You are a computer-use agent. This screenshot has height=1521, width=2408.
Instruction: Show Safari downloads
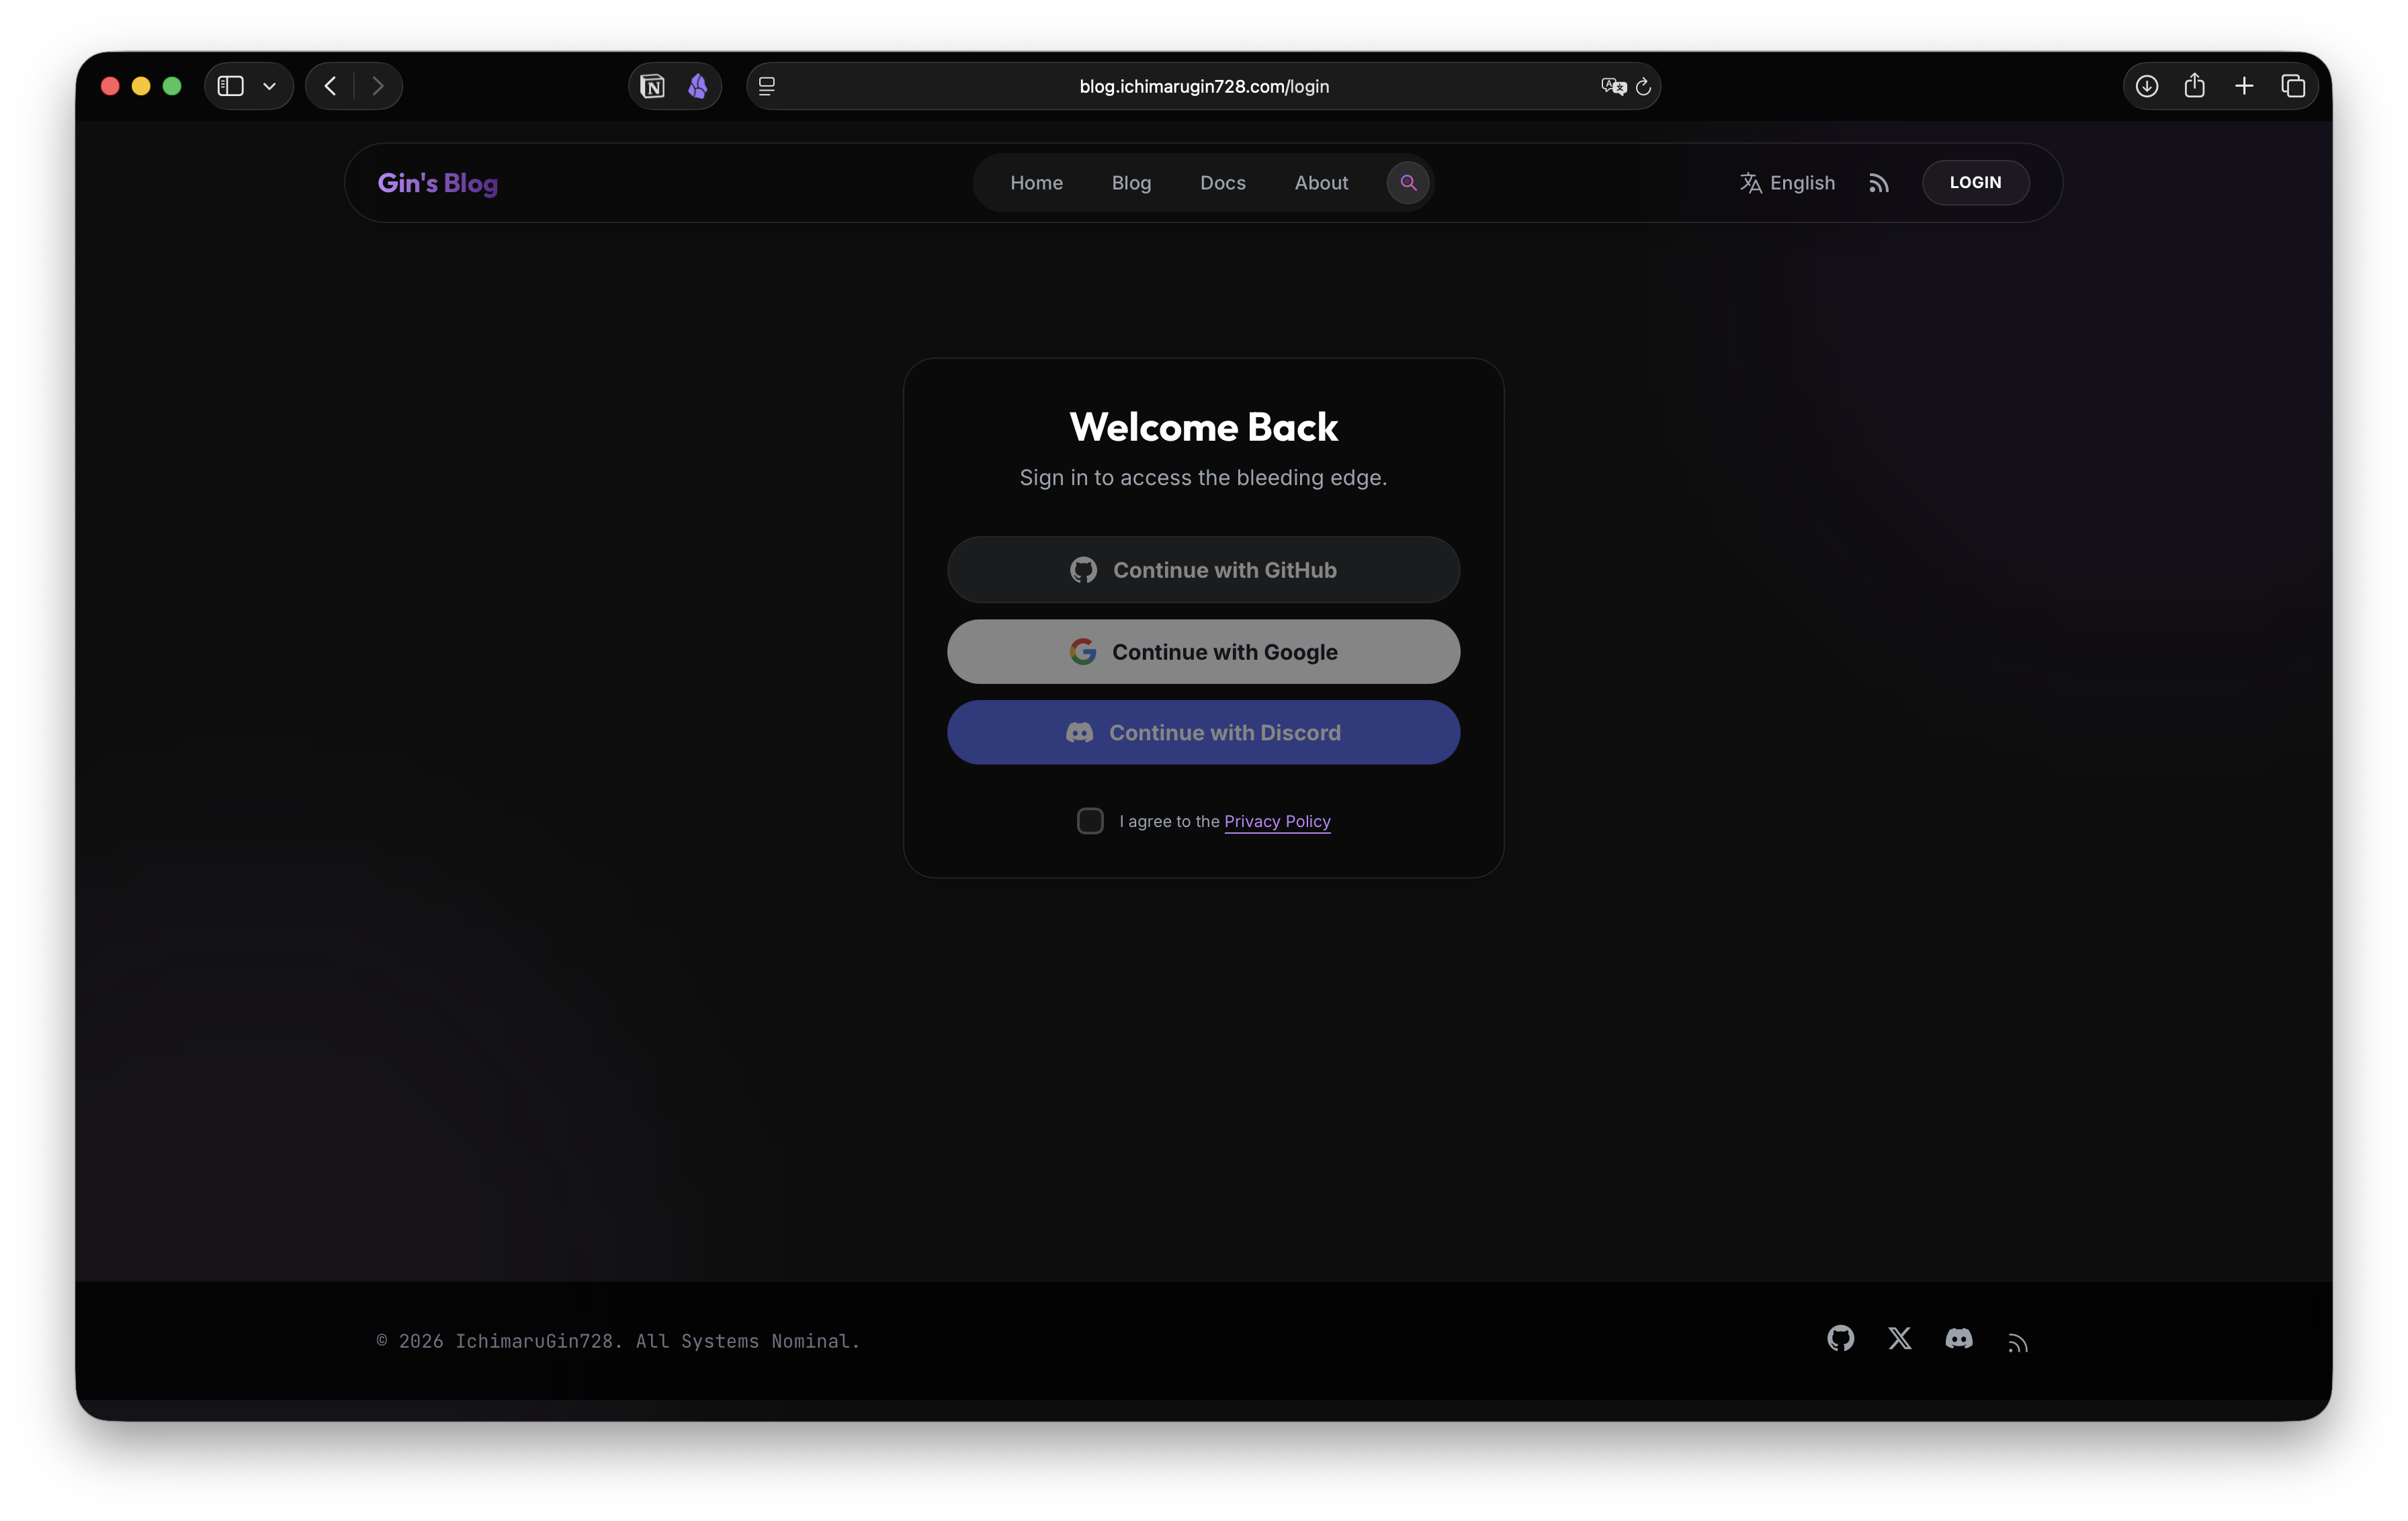pos(2146,86)
